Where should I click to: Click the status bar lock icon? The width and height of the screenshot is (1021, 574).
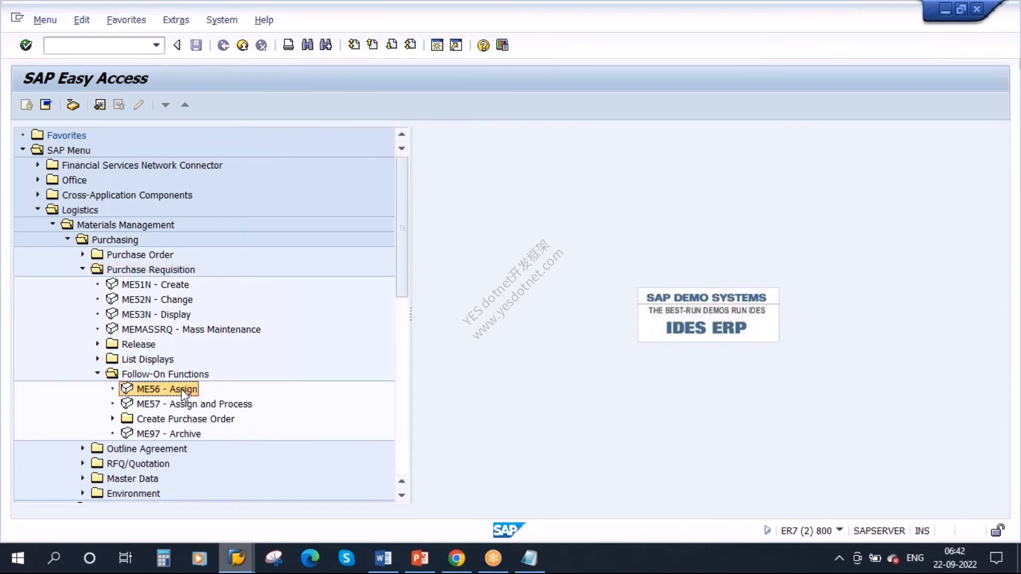[998, 530]
